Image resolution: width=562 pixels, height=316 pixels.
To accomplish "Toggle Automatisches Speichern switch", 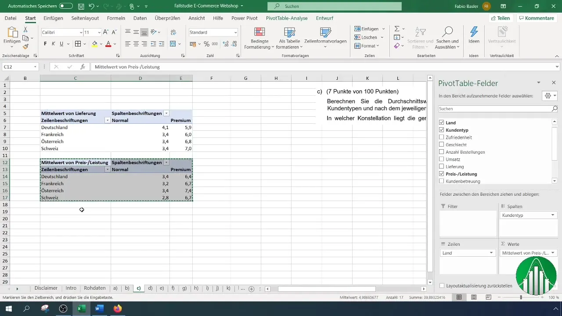I will point(66,7).
